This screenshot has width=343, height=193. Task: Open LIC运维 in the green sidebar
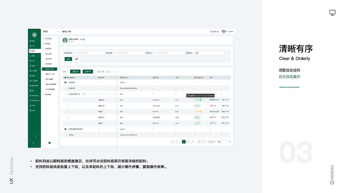[33, 81]
